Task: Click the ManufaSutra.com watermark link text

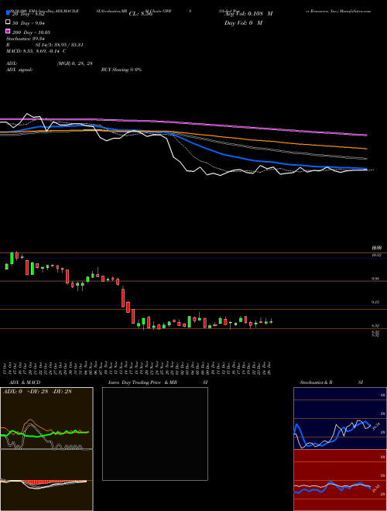Action: (356, 11)
